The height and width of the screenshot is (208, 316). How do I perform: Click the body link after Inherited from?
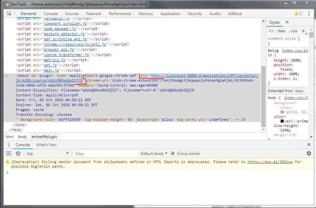click(299, 91)
